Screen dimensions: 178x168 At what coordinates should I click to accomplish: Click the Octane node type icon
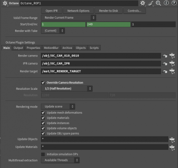(x=5, y=3)
